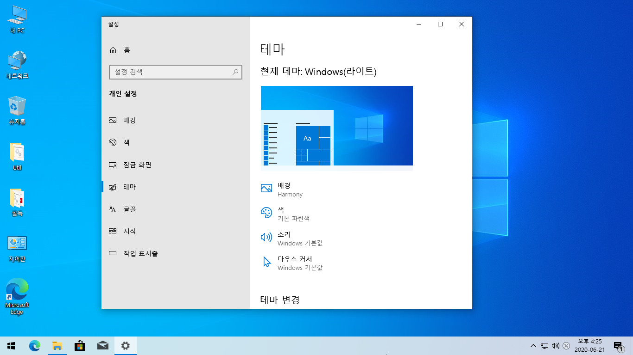The width and height of the screenshot is (633, 355).
Task: Click the Settings gear taskbar icon
Action: click(x=125, y=346)
